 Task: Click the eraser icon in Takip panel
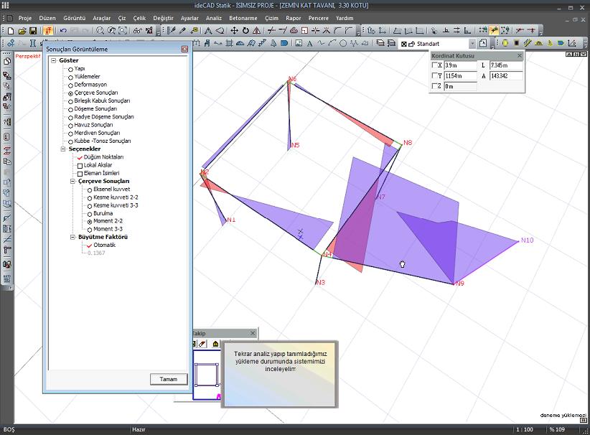(x=202, y=344)
